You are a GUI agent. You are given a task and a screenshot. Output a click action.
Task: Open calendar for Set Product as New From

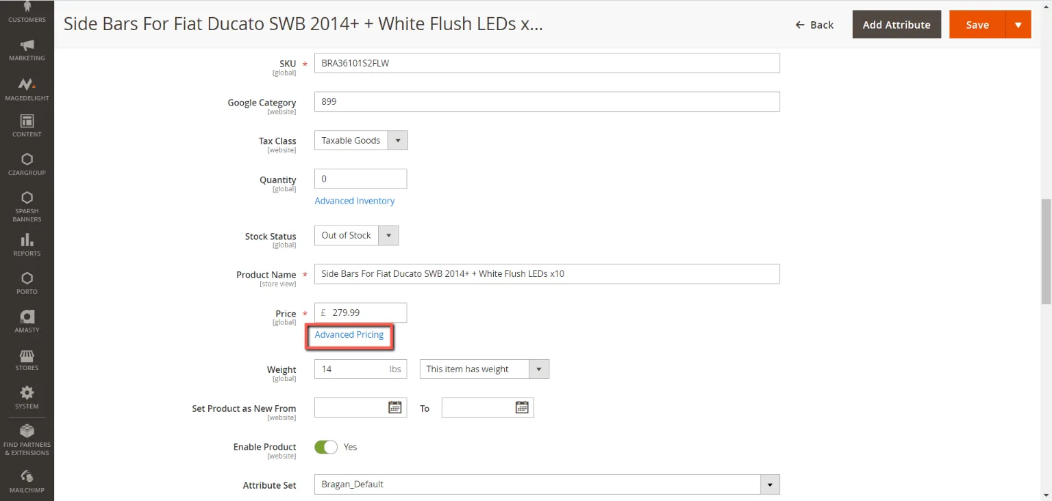click(395, 407)
